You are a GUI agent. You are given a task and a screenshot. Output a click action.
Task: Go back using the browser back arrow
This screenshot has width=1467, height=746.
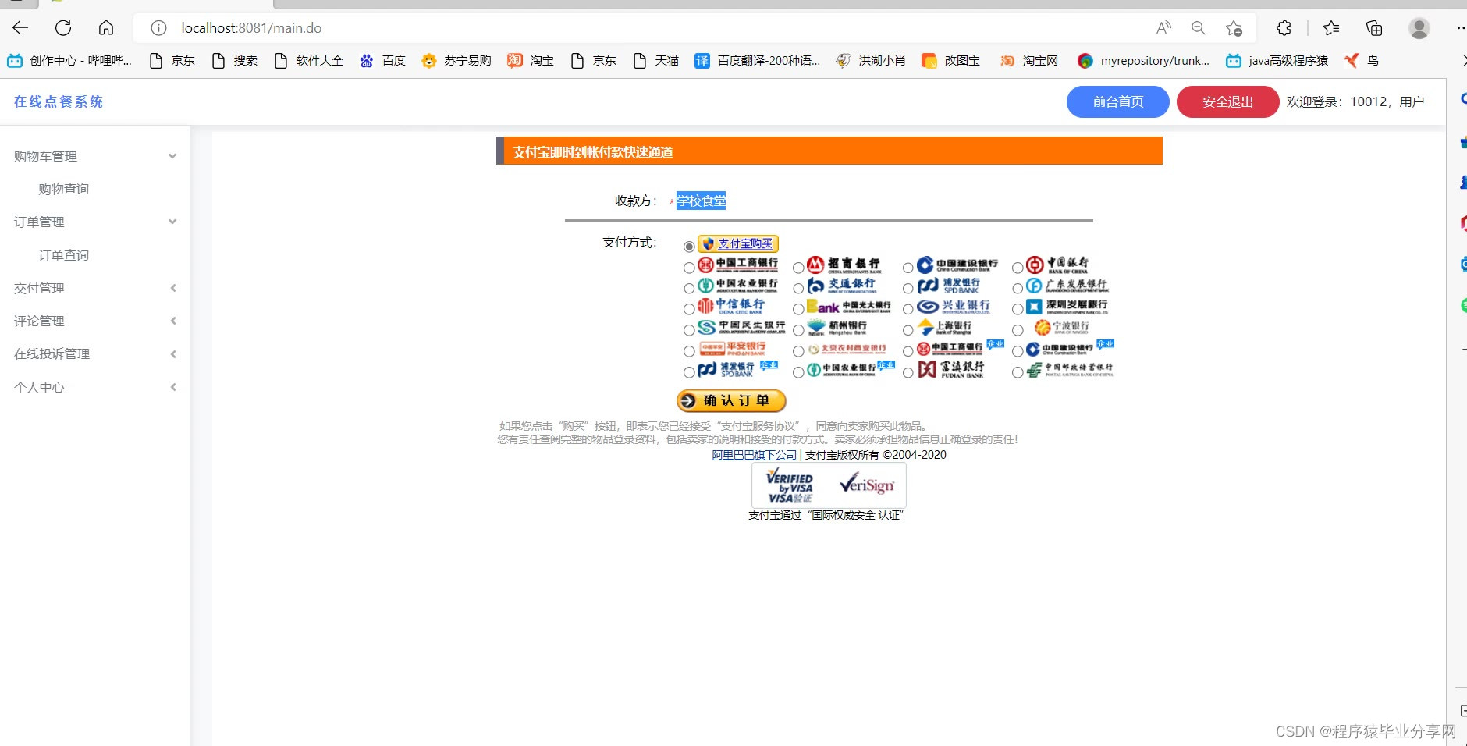[x=20, y=28]
